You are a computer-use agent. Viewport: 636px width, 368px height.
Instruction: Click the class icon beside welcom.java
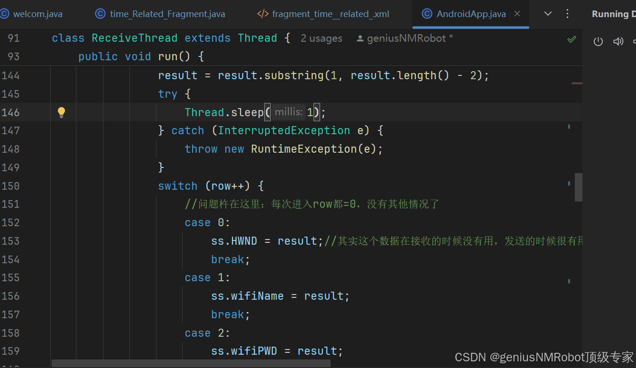click(x=5, y=14)
